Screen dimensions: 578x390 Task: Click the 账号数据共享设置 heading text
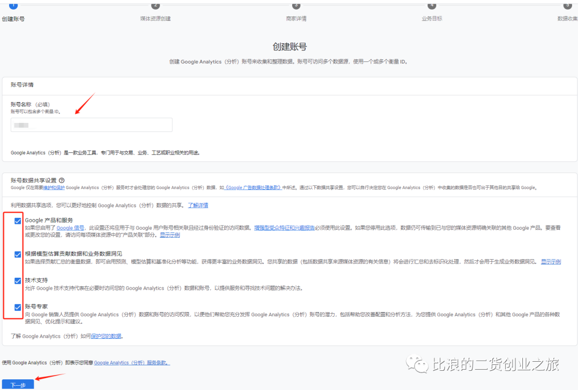[x=34, y=180]
